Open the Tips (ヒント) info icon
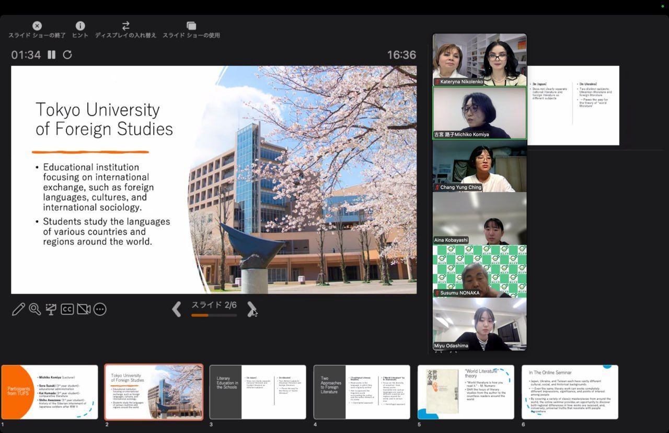The height and width of the screenshot is (433, 669). coord(80,26)
